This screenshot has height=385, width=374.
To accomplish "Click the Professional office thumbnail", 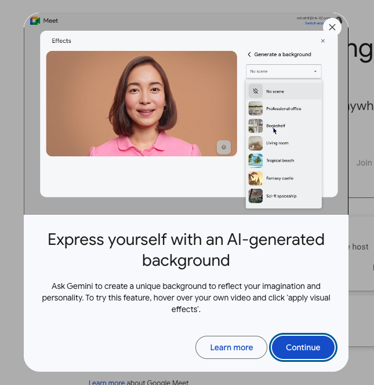I will tap(256, 108).
